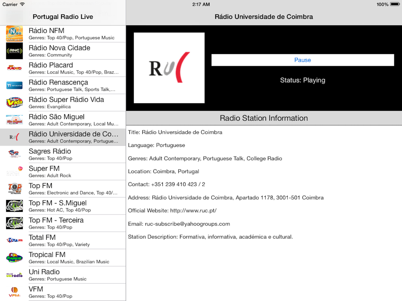The height and width of the screenshot is (301, 402).
Task: Select Super FM station title
Action: [44, 169]
